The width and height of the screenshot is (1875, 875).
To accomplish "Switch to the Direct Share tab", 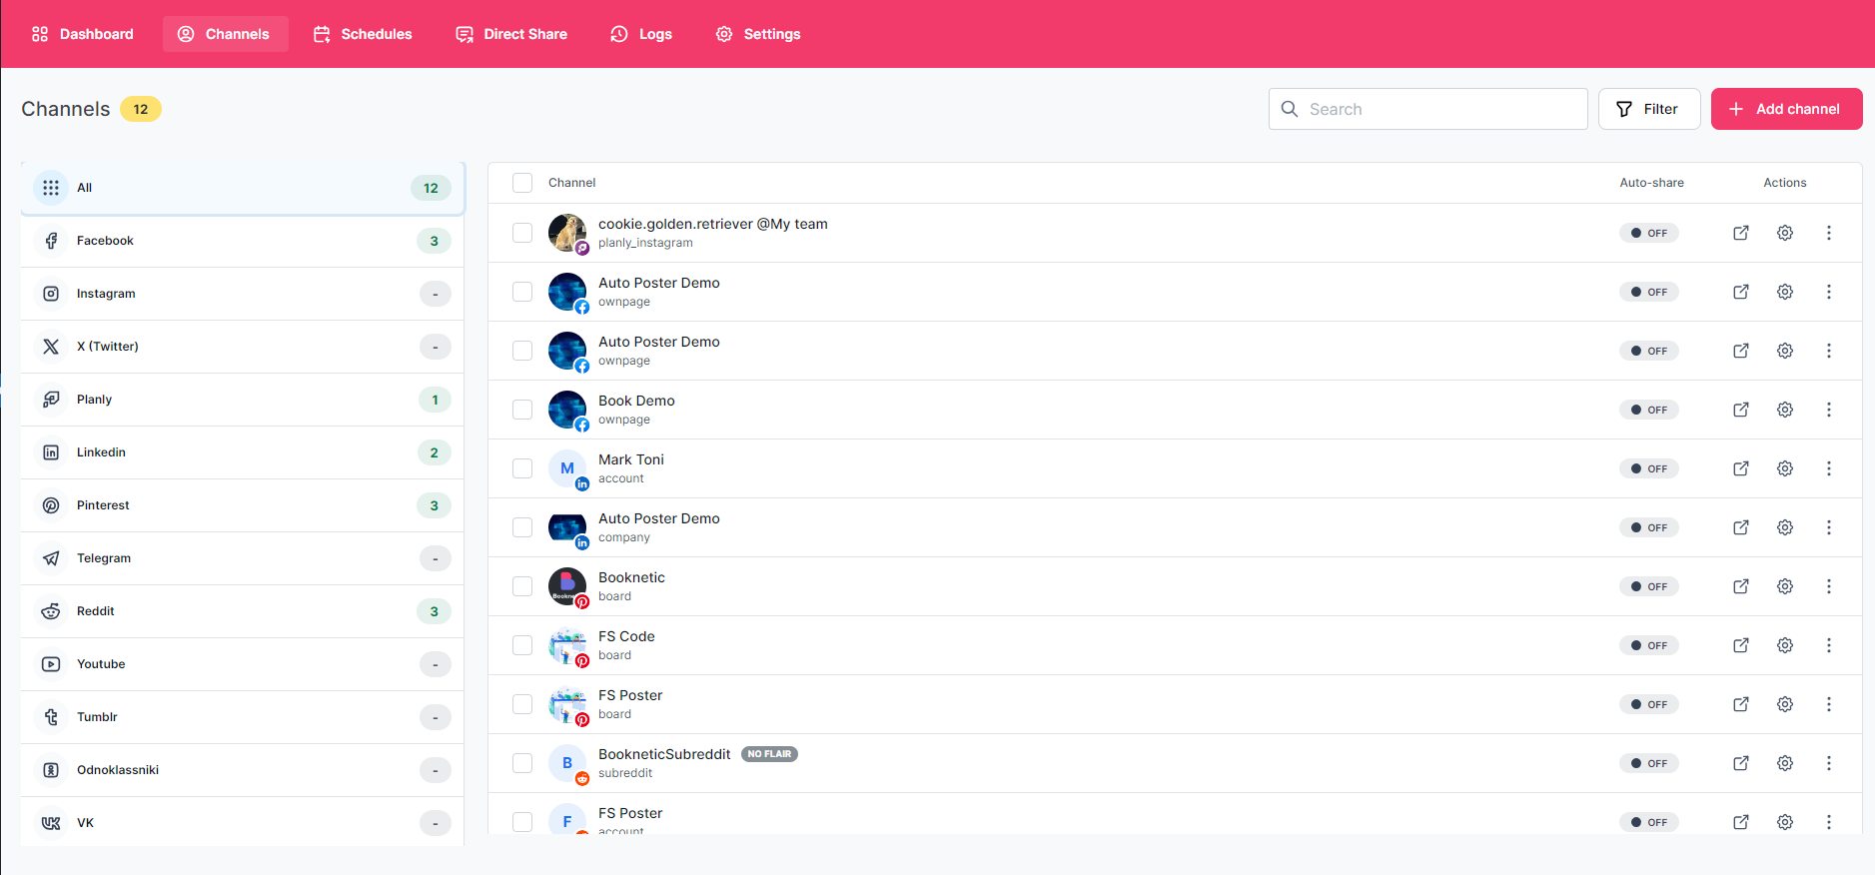I will coord(511,34).
